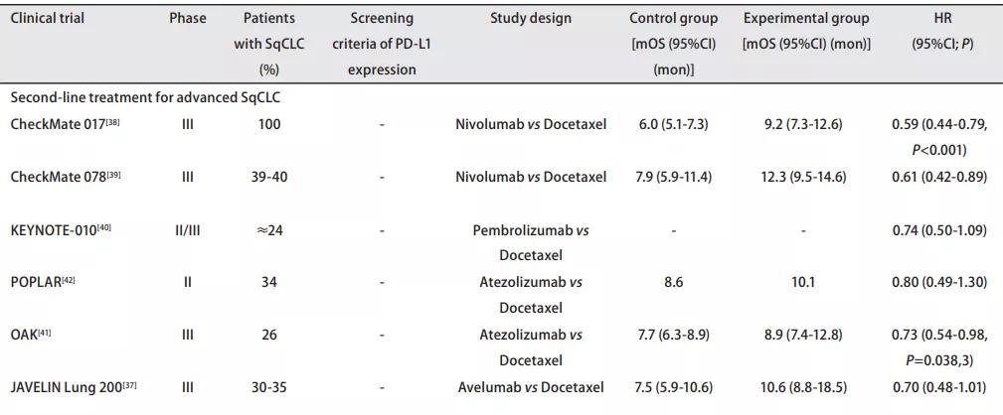Select the KEYNOTE-010 phase II/III cell
Viewport: 1003px width, 415px height.
coord(188,229)
